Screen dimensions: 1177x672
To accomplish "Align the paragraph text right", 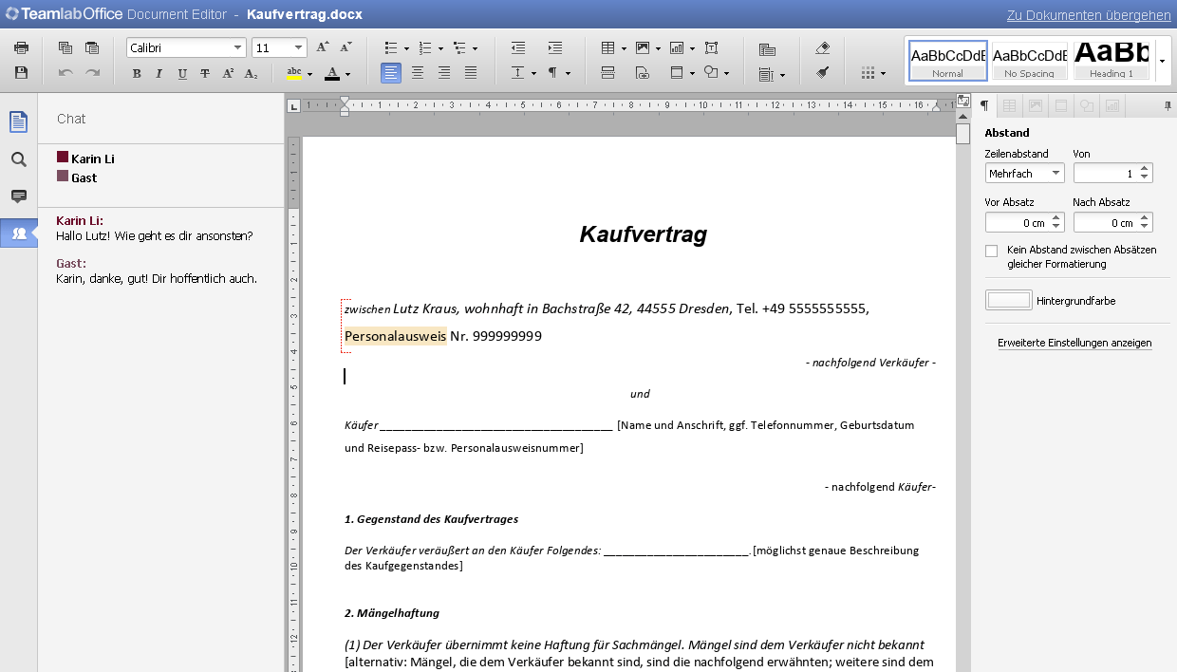I will tap(444, 73).
